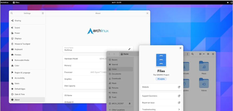Screen dimensions: 233x111
Task: Open Date & Time settings
Action: point(27,94)
